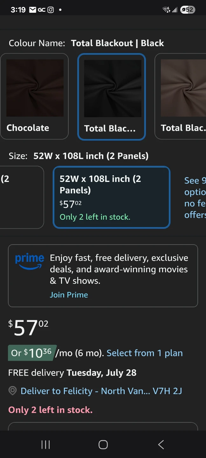Tap the Or $10.36 monthly payment badge
The image size is (206, 458).
pos(32,353)
